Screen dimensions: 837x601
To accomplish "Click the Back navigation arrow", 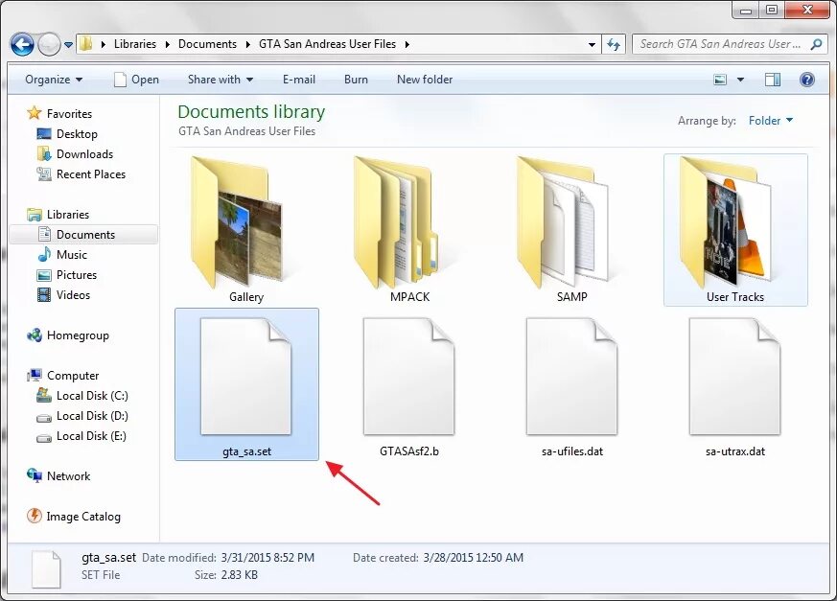I will tap(22, 44).
